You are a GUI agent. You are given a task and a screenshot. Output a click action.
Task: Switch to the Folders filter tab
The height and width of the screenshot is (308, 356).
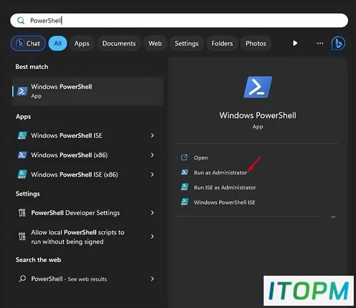tap(222, 43)
